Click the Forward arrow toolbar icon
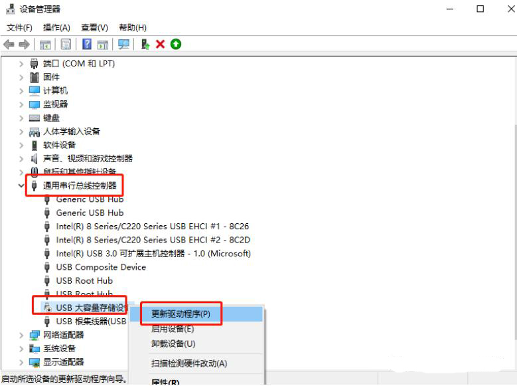Screen dimensions: 517x386 coord(24,45)
